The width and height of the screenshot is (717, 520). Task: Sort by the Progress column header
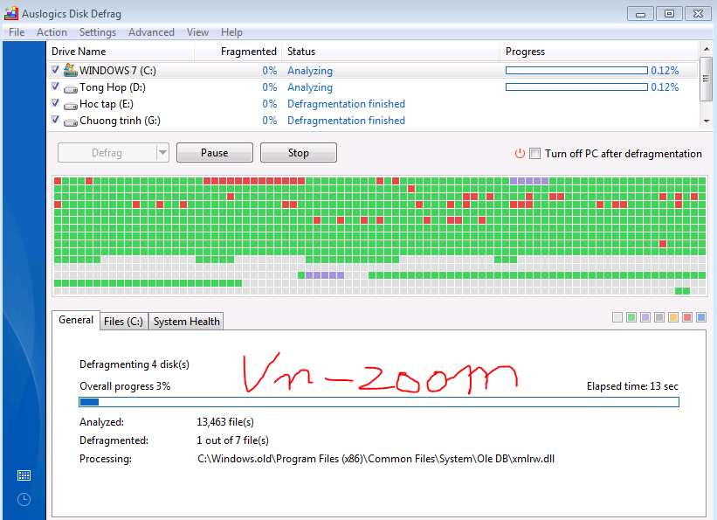[x=599, y=52]
